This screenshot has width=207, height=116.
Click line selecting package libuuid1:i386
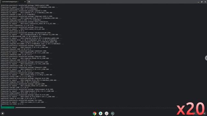[24, 45]
